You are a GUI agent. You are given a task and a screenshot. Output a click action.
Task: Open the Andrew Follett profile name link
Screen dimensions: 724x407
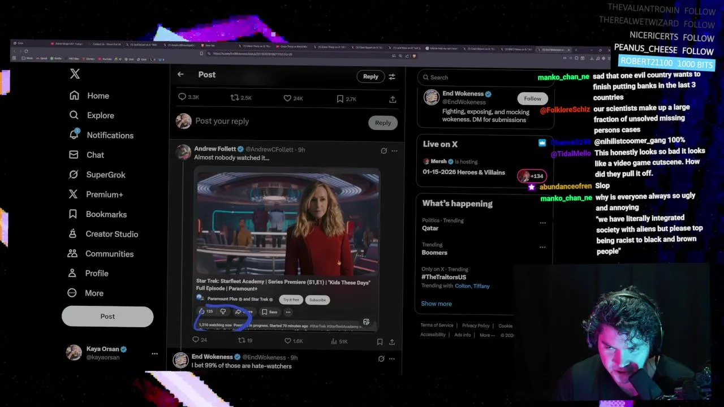[215, 149]
